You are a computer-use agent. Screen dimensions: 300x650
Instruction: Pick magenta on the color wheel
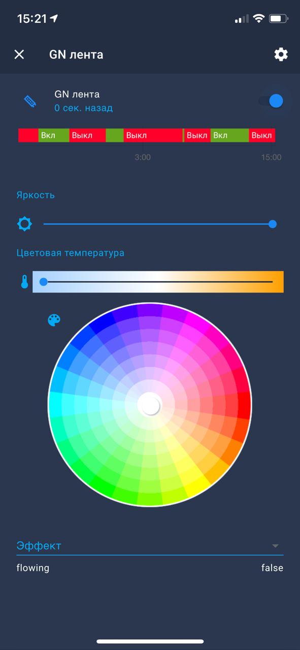point(197,322)
